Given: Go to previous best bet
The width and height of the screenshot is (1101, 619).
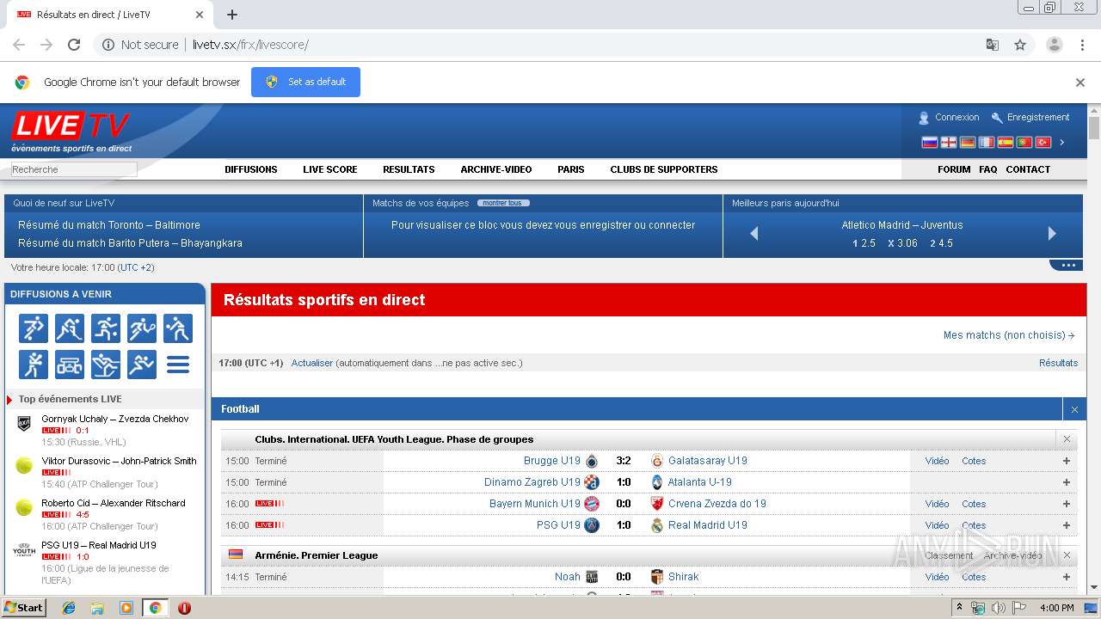Looking at the screenshot, I should pyautogui.click(x=754, y=233).
